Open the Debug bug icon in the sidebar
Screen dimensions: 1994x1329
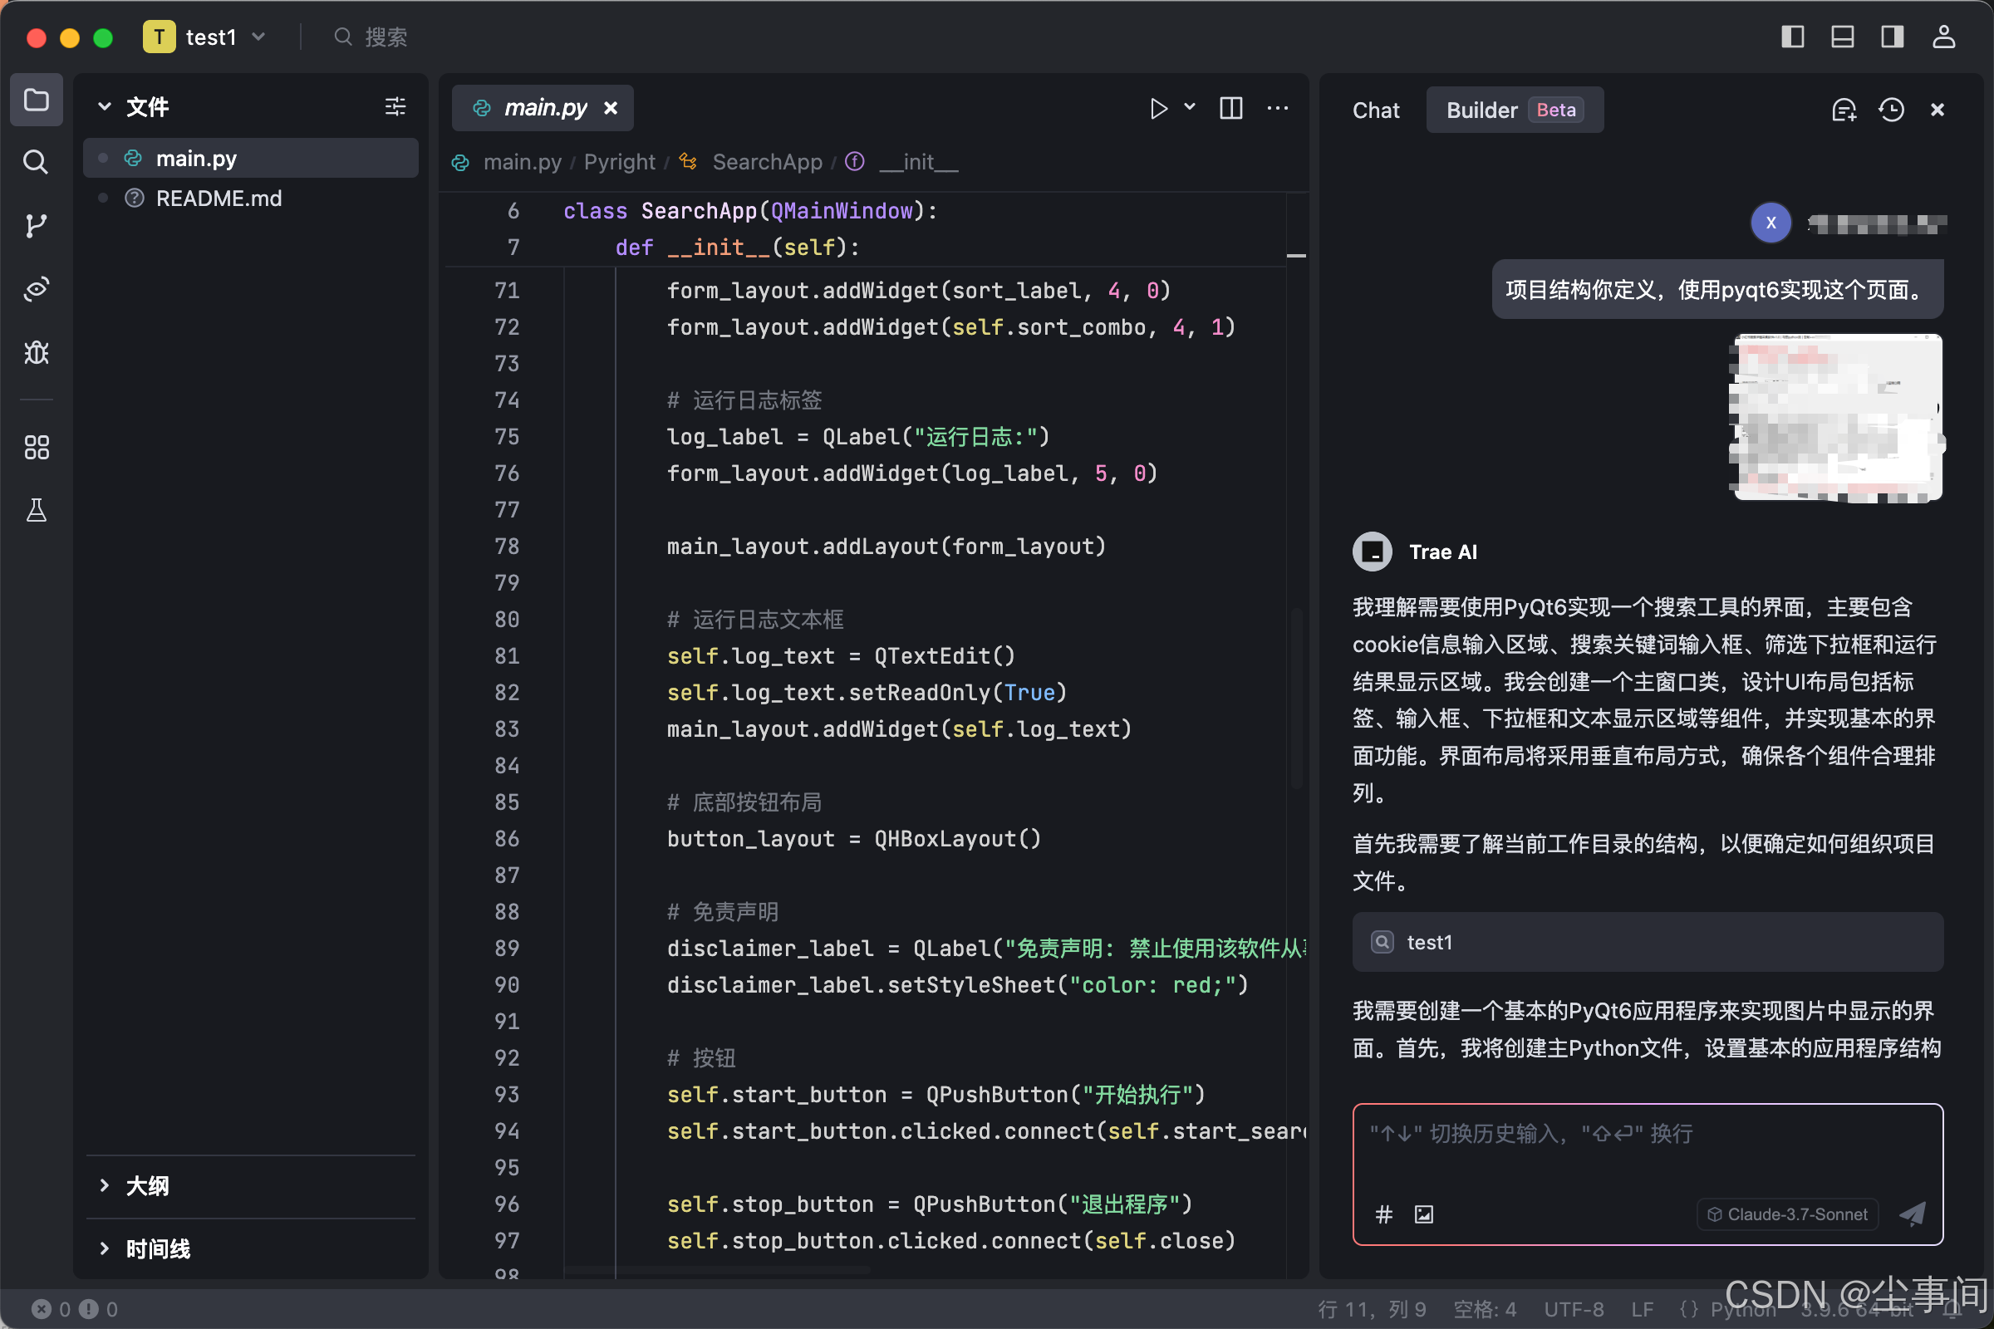point(36,352)
